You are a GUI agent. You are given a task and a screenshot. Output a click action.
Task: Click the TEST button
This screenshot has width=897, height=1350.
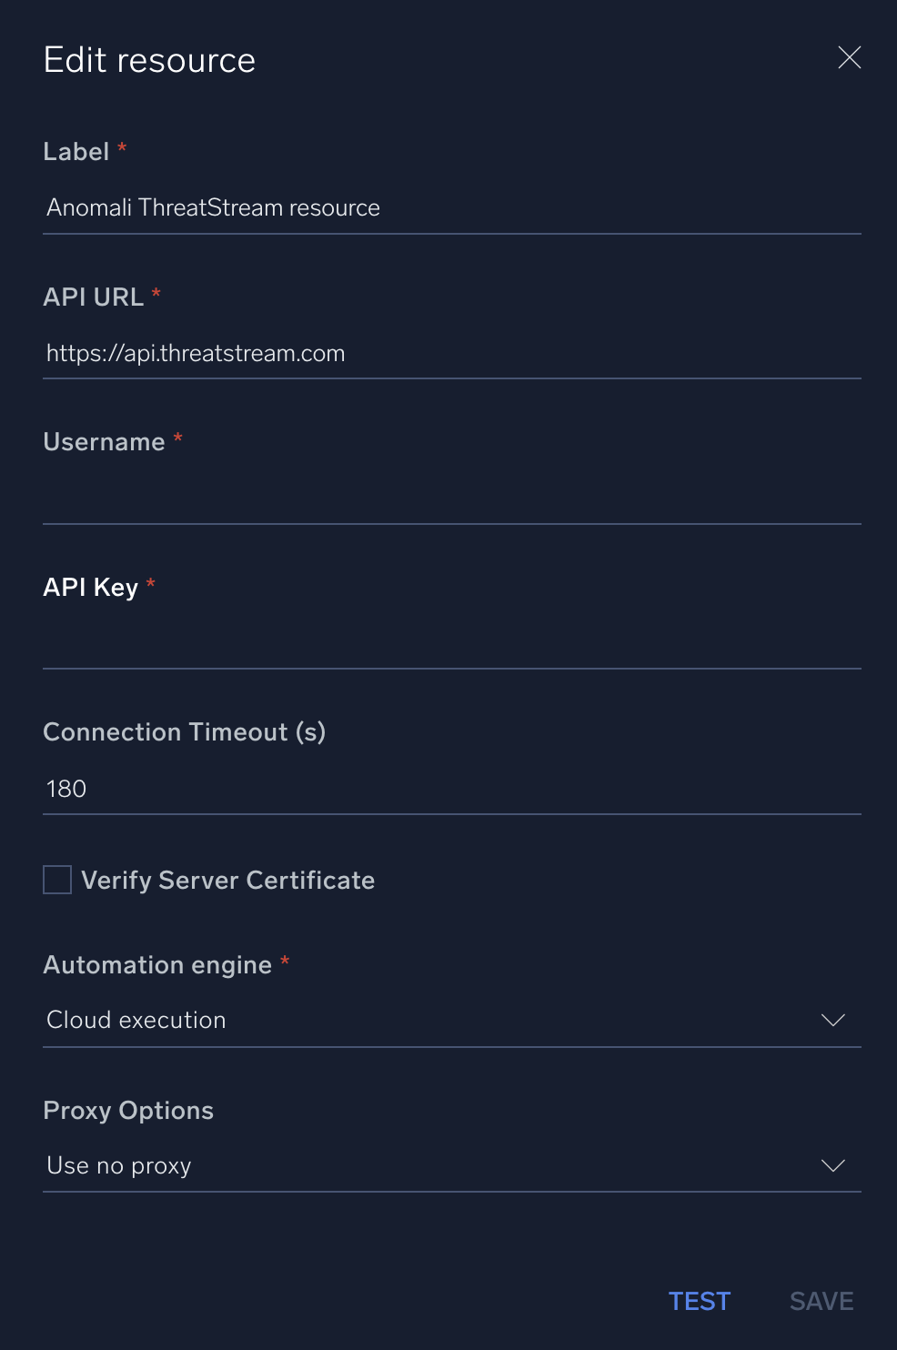click(x=699, y=1301)
